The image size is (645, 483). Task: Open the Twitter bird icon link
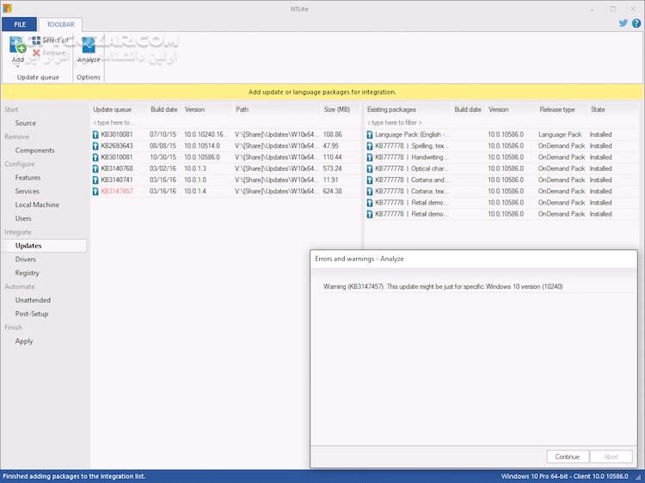tap(623, 24)
